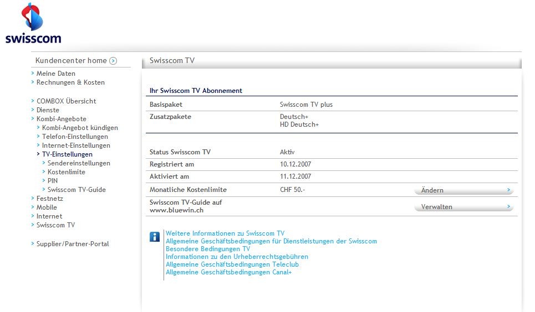Open Meine Daten in sidebar
The height and width of the screenshot is (312, 535).
point(55,74)
